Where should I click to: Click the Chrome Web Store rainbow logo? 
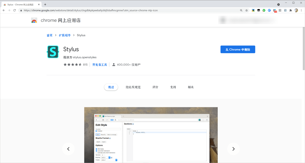point(34,20)
